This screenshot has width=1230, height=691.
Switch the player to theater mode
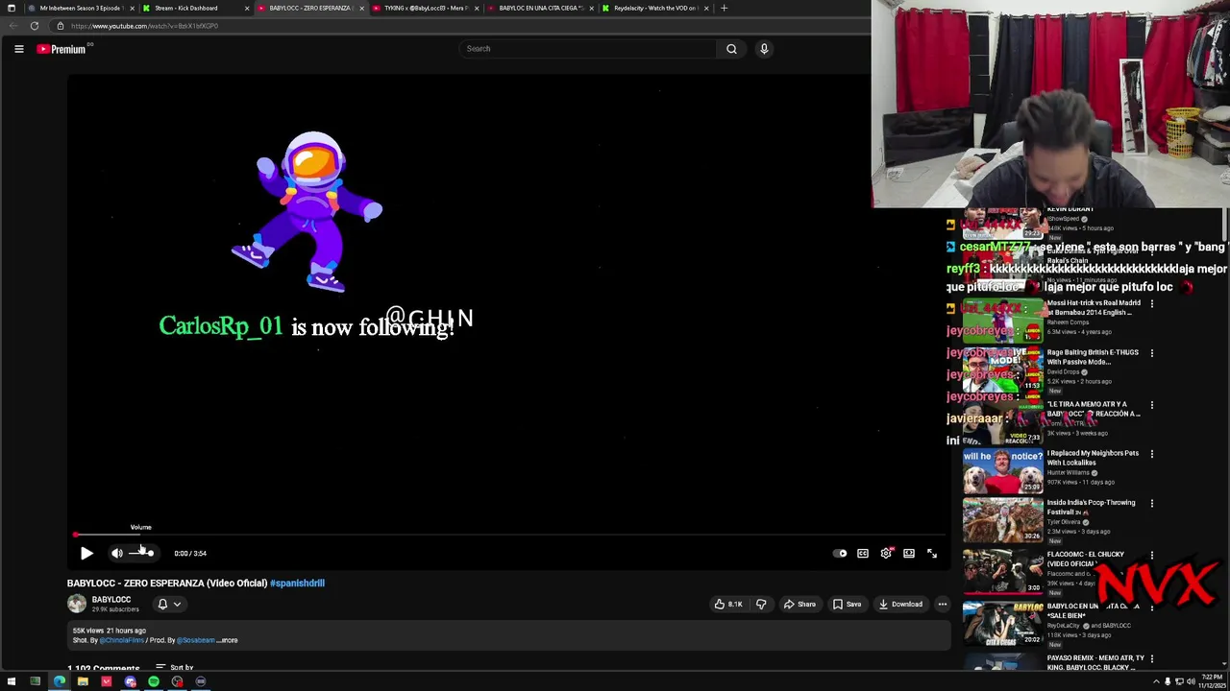[909, 553]
